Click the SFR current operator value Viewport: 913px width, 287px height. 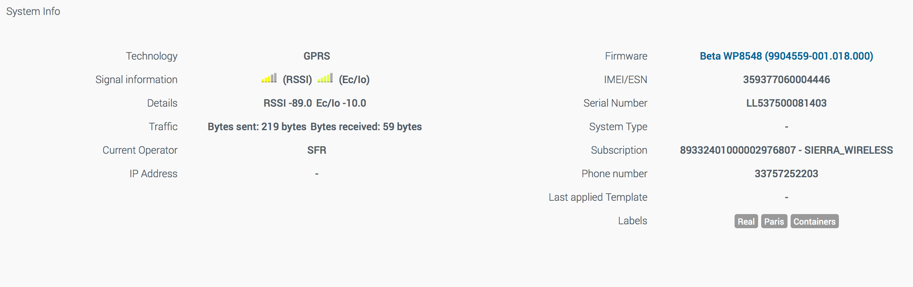(316, 150)
